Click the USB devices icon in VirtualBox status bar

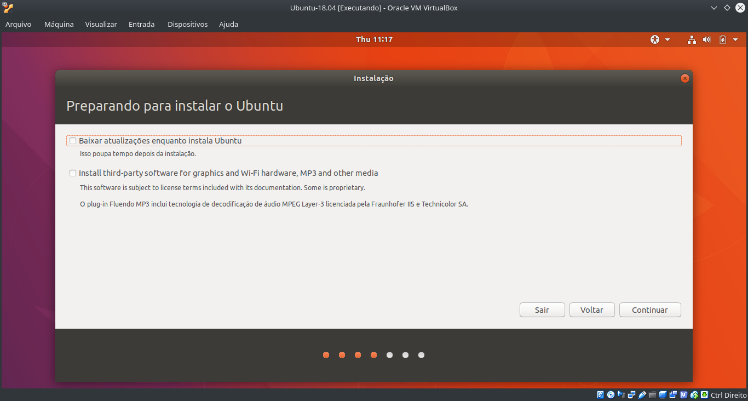click(x=642, y=394)
